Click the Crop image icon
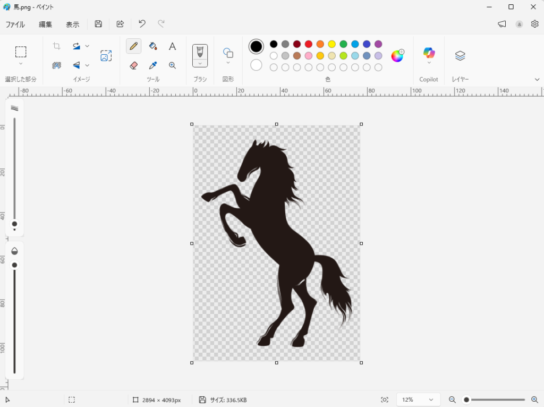 point(57,46)
